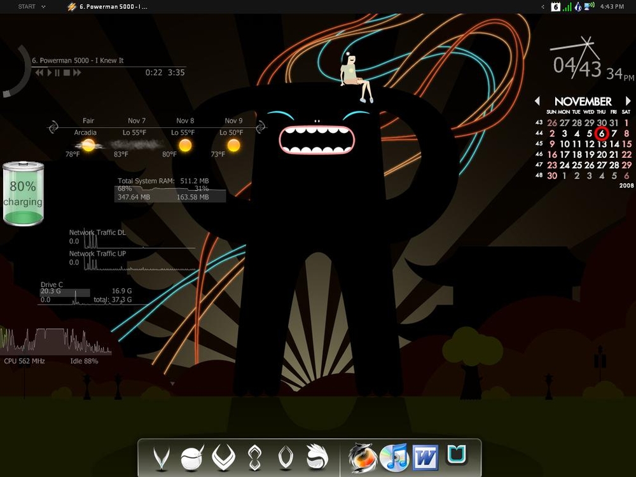The image size is (636, 477).
Task: Click the orange phoenix swirl dock icon
Action: click(x=363, y=457)
